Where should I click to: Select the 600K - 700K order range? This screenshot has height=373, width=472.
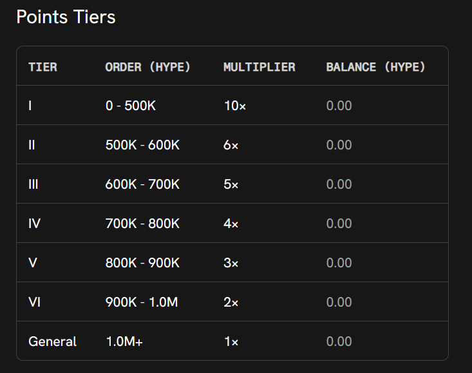pos(142,184)
